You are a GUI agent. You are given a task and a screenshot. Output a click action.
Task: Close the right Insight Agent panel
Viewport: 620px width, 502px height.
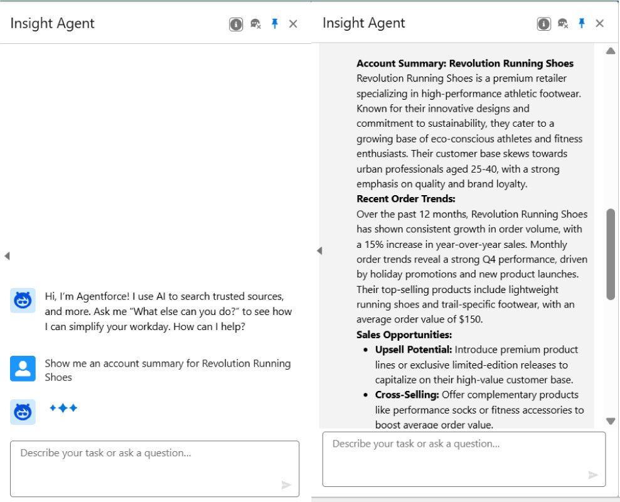tap(600, 24)
